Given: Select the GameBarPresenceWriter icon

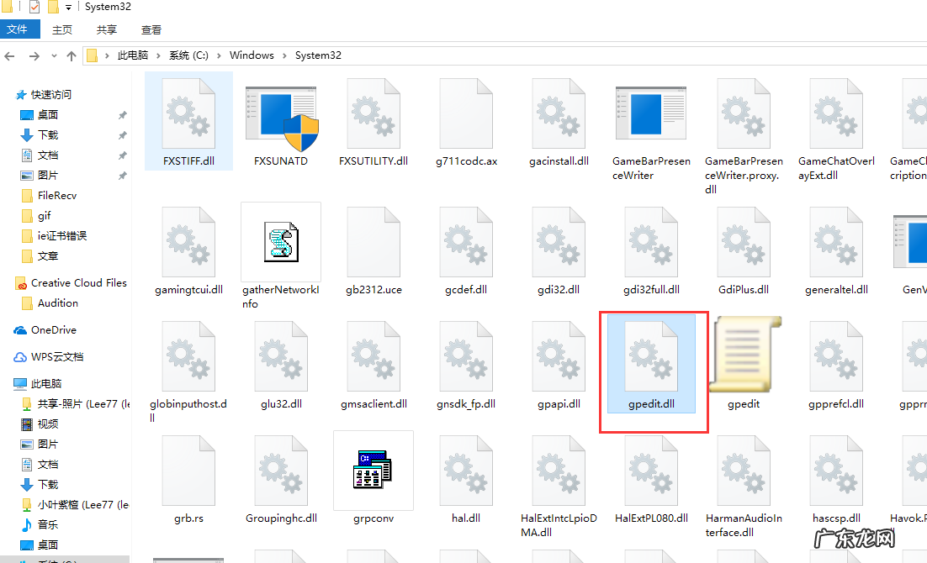Looking at the screenshot, I should (651, 113).
